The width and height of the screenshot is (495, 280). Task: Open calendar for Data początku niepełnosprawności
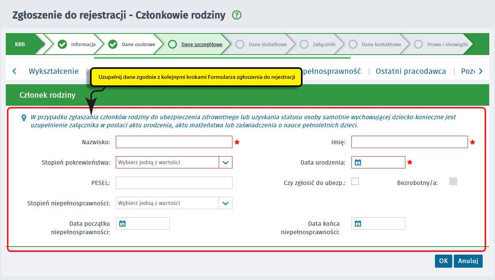point(122,223)
